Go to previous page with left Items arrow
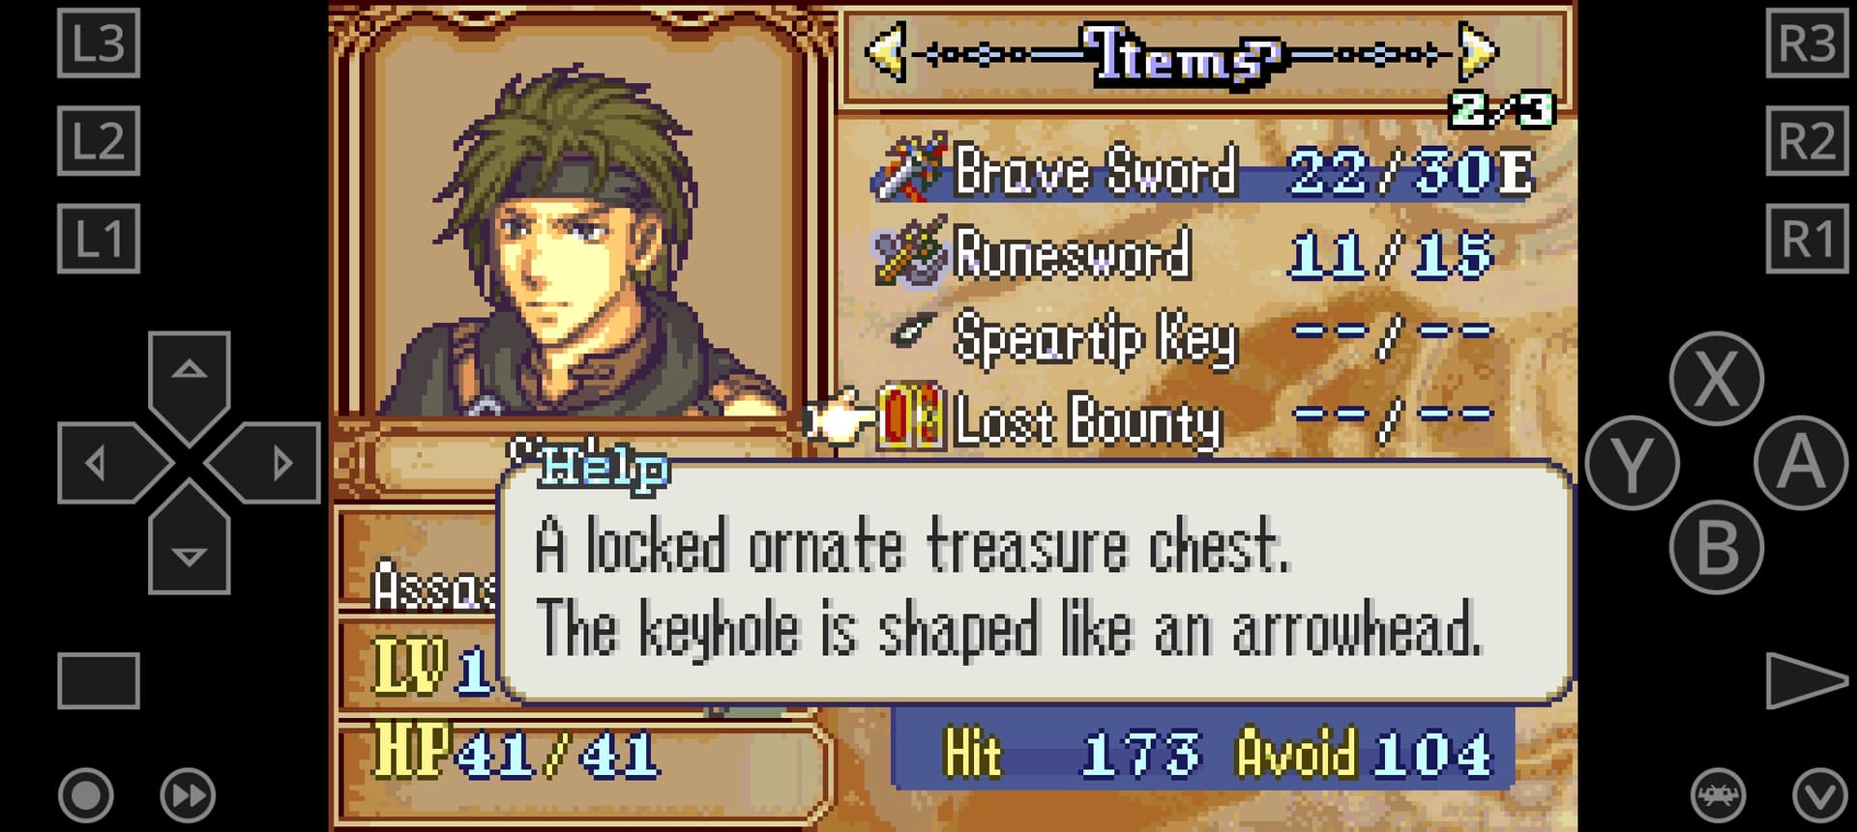 coord(885,52)
